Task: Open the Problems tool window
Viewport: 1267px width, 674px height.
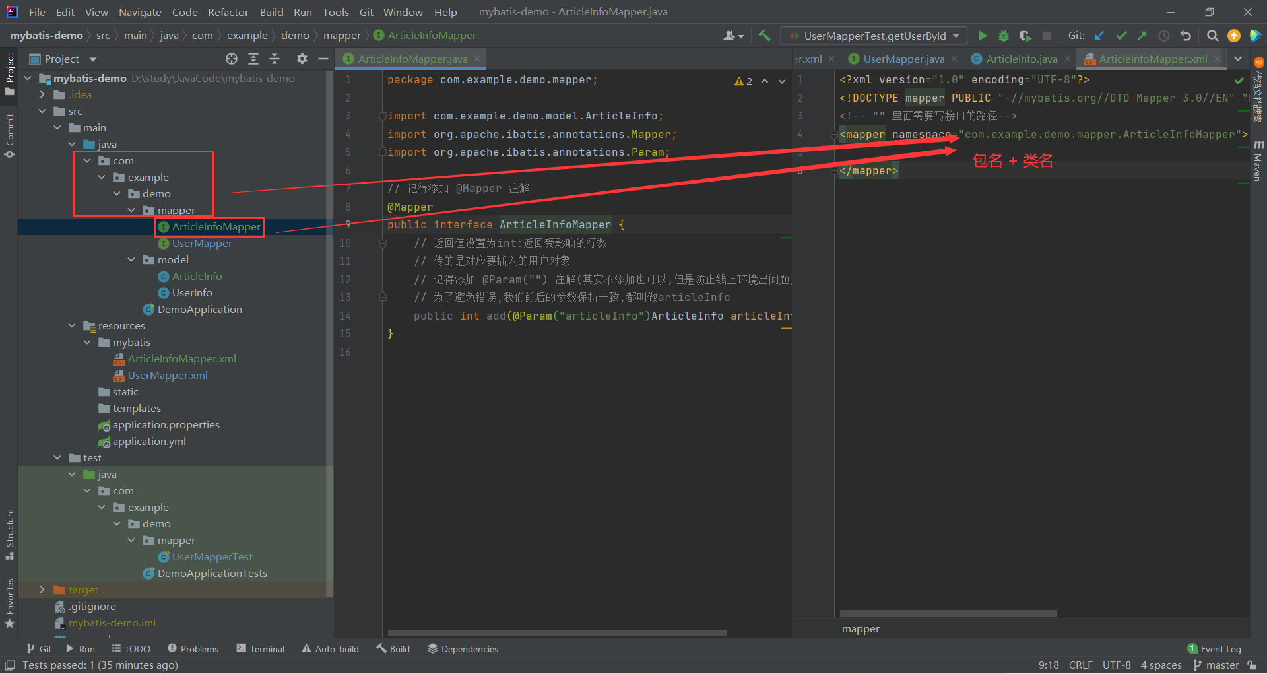Action: click(193, 649)
